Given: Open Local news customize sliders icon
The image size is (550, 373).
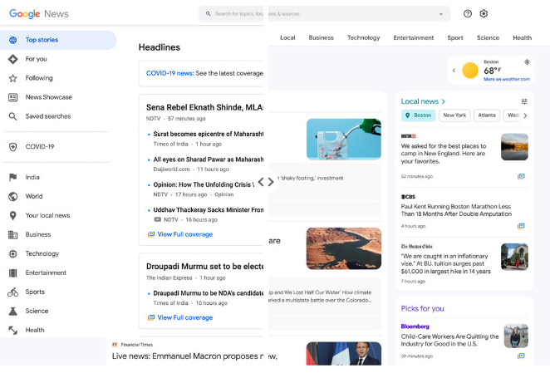Looking at the screenshot, I should pos(524,101).
